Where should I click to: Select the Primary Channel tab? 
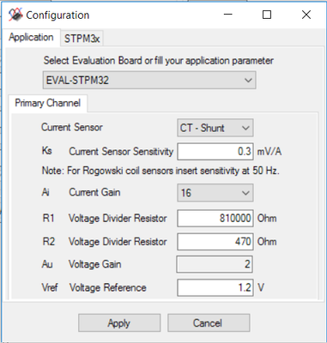tap(48, 103)
